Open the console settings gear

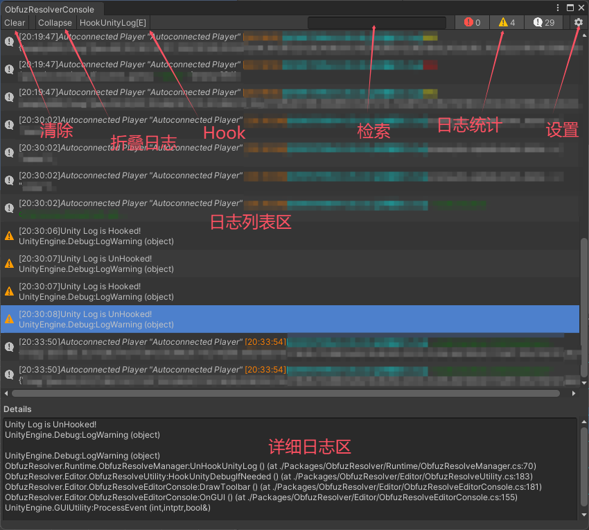tap(579, 23)
